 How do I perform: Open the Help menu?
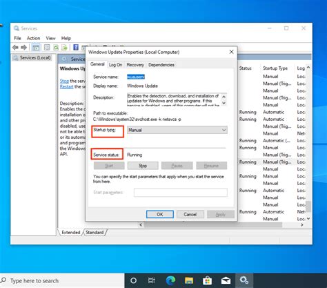[x=66, y=38]
